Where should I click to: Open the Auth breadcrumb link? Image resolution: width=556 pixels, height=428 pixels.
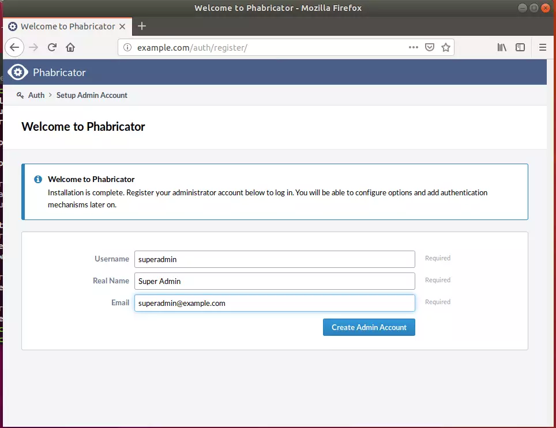point(36,95)
